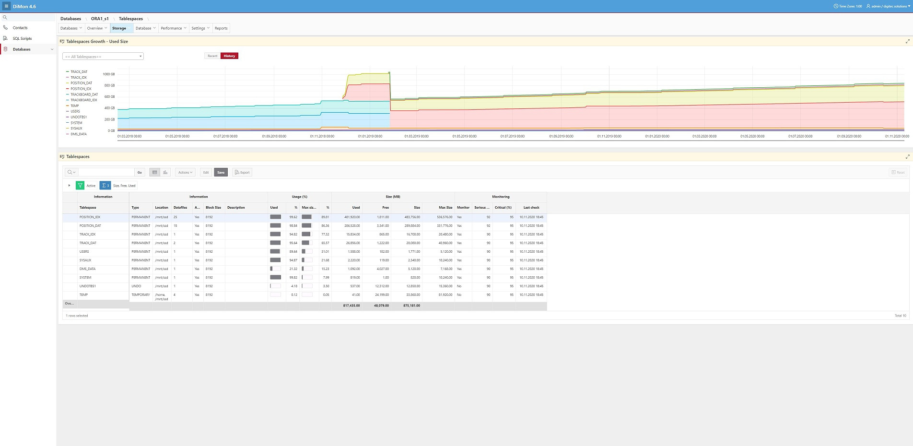The width and height of the screenshot is (913, 446).
Task: Switch the table to chart view
Action: coord(165,172)
